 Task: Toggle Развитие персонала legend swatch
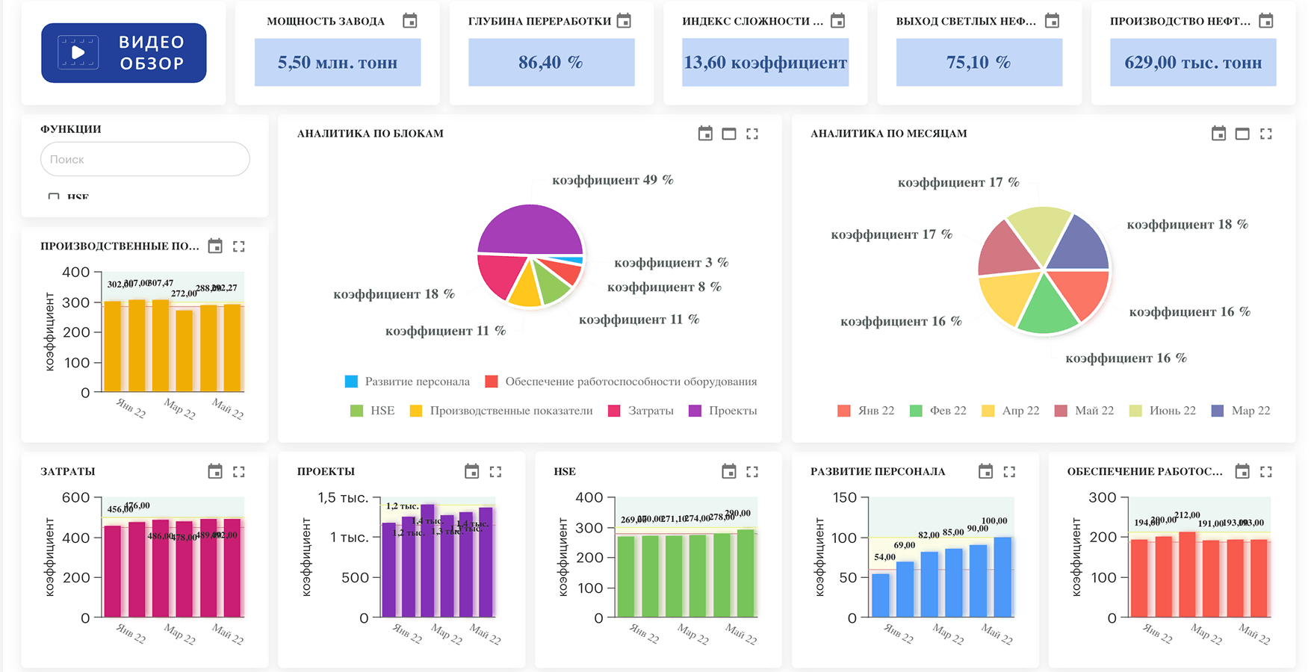351,382
